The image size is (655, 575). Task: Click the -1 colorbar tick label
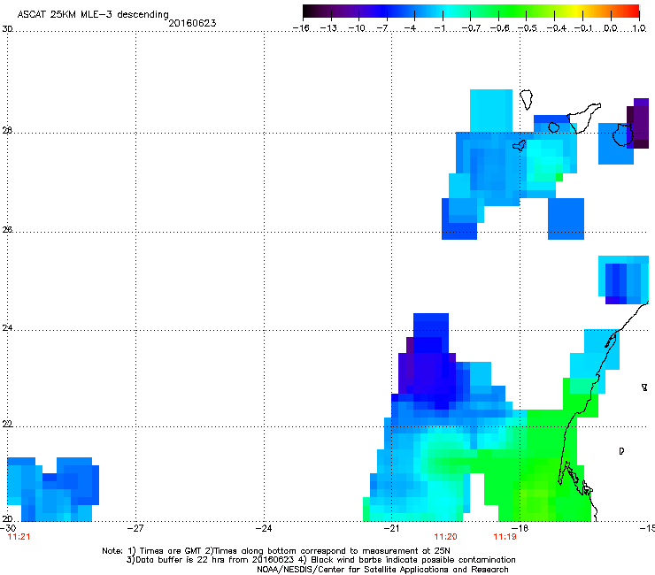pos(439,28)
